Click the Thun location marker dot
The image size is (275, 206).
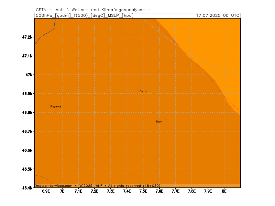[x=166, y=120]
